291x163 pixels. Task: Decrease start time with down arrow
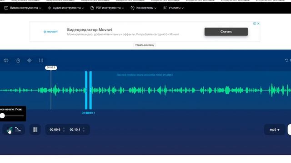click(64, 131)
